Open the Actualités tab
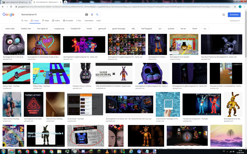 coord(68,21)
